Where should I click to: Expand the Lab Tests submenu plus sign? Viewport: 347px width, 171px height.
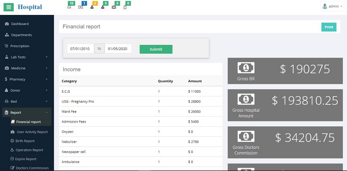click(46, 57)
